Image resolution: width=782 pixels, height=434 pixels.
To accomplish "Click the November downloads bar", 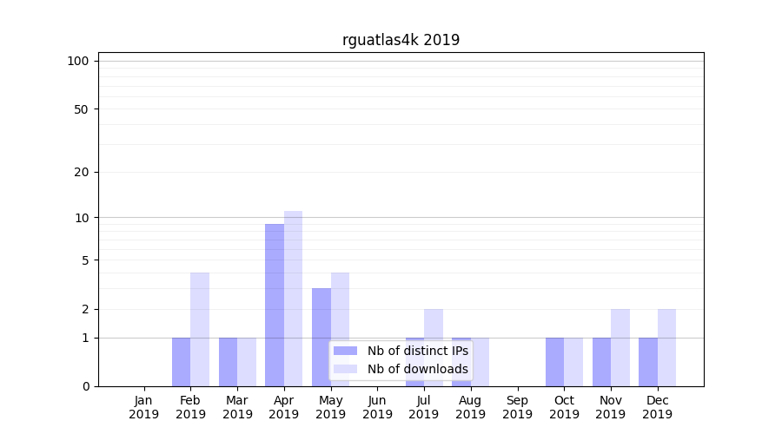I will point(620,347).
